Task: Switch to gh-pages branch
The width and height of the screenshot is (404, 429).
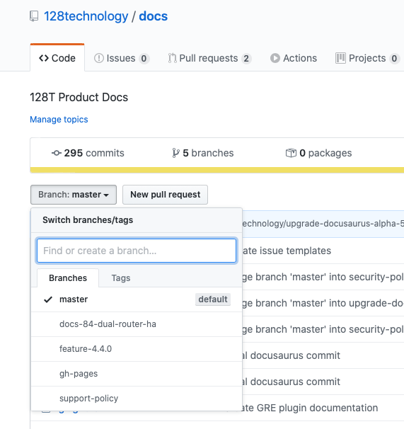Action: pos(137,374)
